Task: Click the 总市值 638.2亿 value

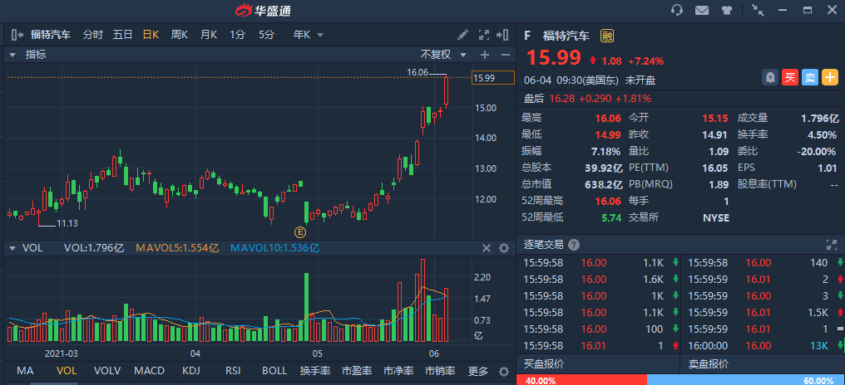Action: [603, 184]
